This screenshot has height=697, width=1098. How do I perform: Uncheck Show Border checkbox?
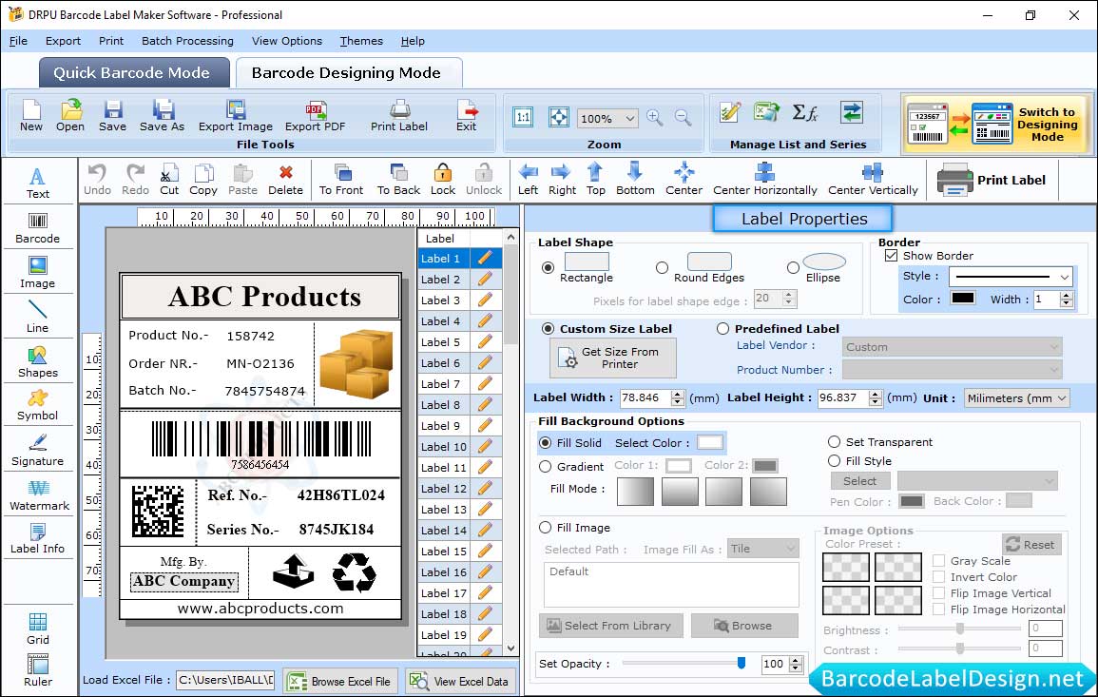[892, 256]
